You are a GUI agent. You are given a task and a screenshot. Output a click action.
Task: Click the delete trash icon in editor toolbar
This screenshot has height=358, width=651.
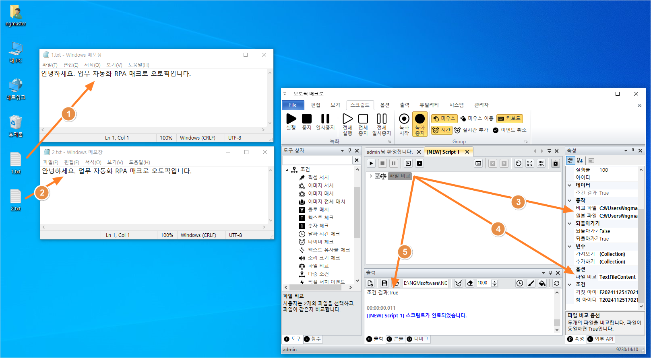click(x=556, y=163)
